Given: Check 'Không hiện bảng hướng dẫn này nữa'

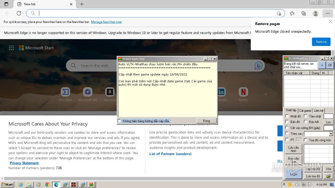Looking at the screenshot, I should click(119, 121).
